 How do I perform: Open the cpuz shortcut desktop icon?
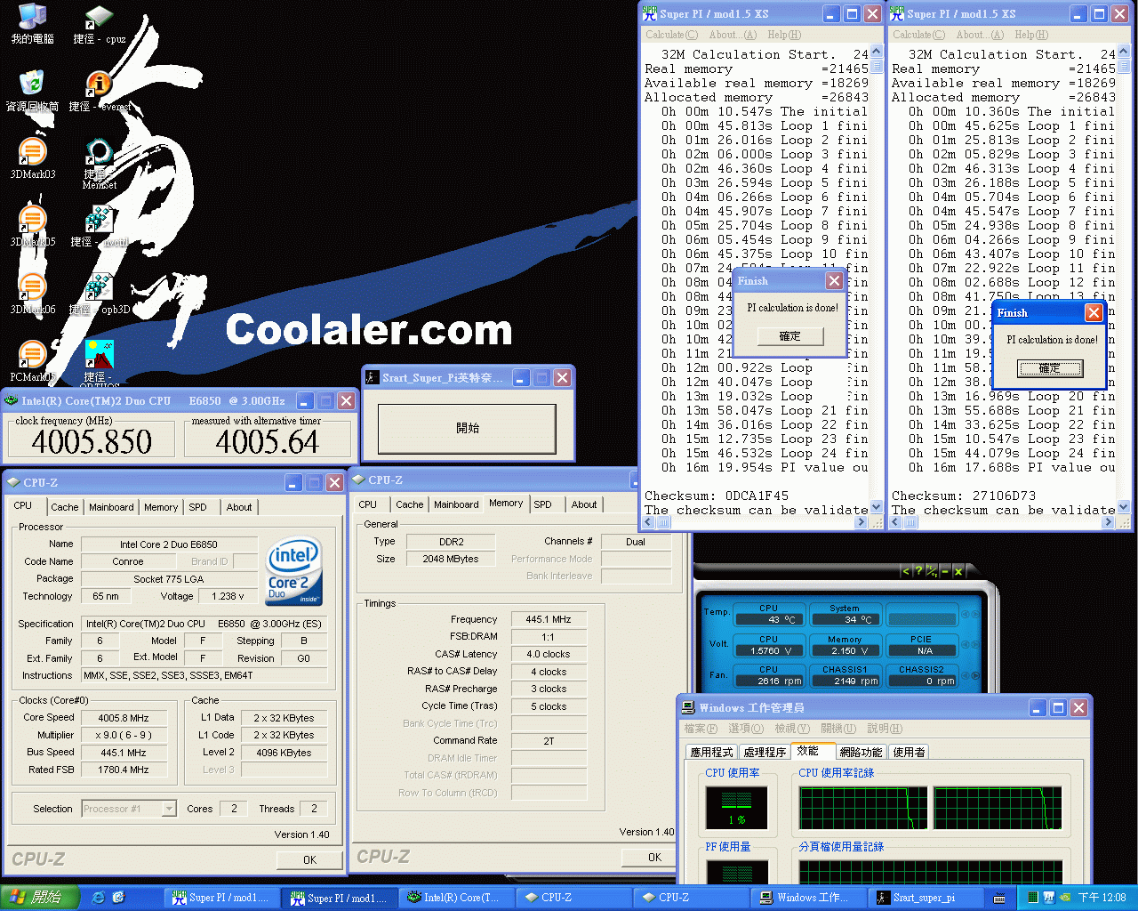pos(99,24)
